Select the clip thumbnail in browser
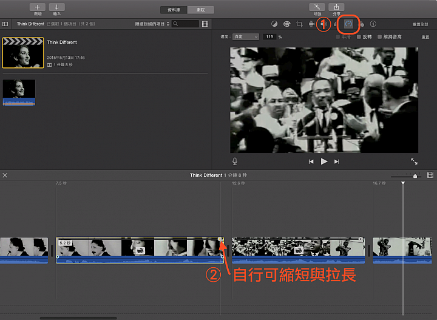Image resolution: width=437 pixels, height=320 pixels. pyautogui.click(x=19, y=92)
